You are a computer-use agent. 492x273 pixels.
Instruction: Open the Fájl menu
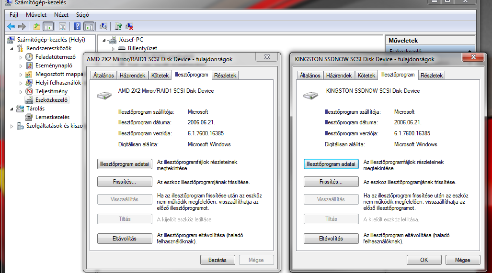14,15
